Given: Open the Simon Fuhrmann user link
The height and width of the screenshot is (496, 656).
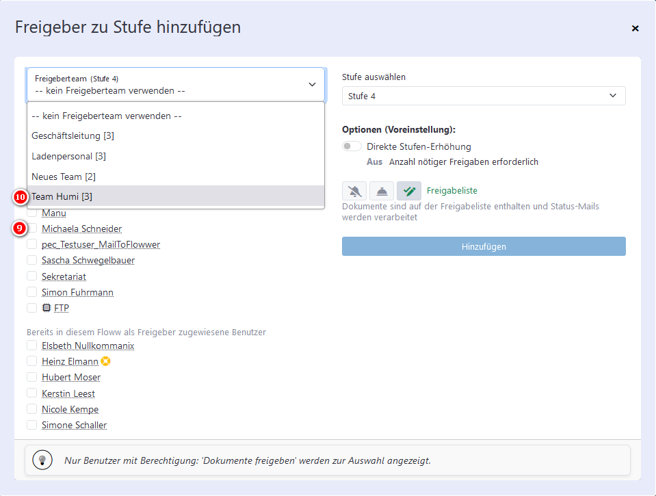Looking at the screenshot, I should pyautogui.click(x=77, y=292).
